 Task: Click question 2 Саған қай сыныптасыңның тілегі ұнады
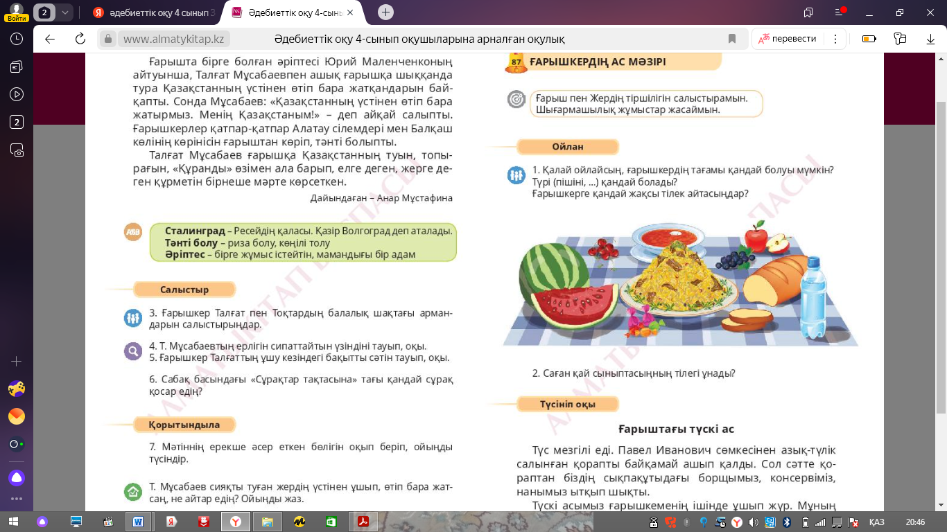tap(634, 373)
